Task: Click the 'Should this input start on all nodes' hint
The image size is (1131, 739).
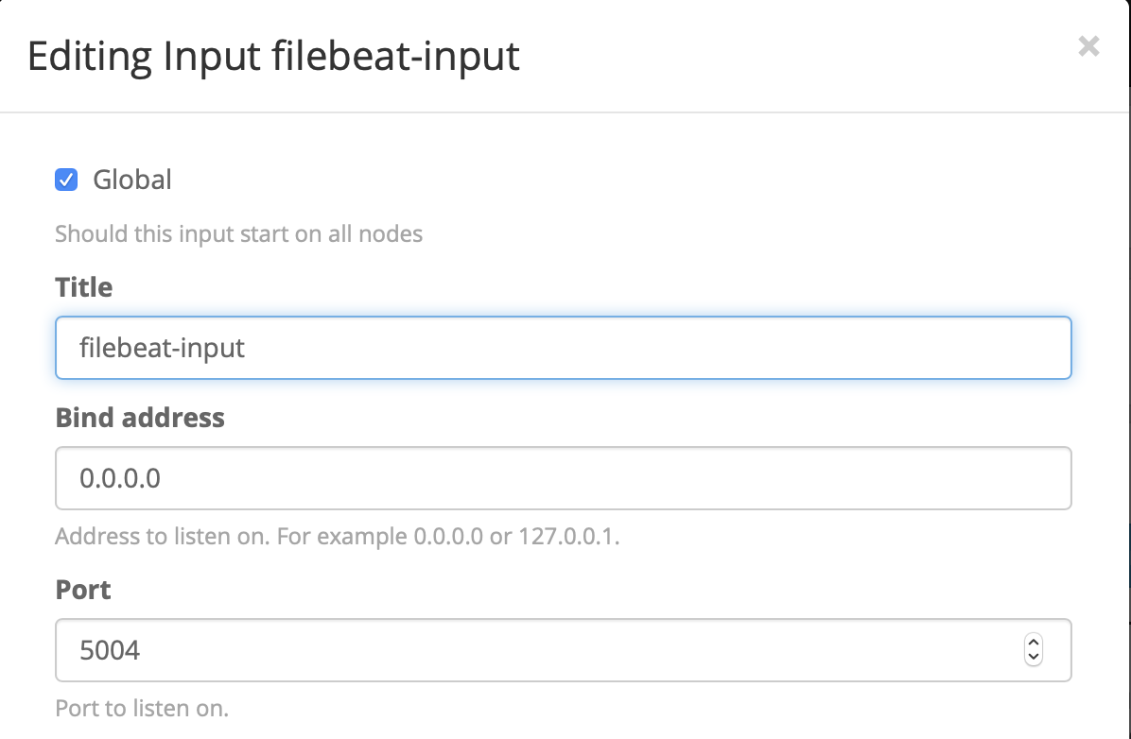Action: (239, 233)
